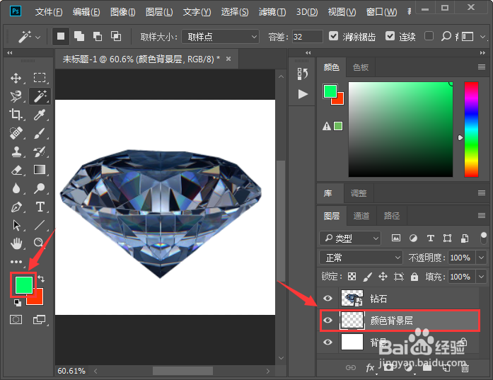Open the 滤镜 Filter menu
This screenshot has width=493, height=380.
pos(272,12)
